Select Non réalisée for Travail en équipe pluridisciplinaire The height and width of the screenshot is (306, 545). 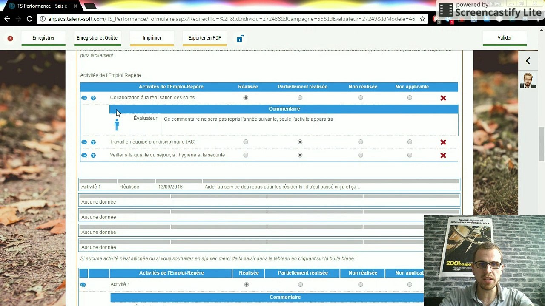click(x=361, y=142)
